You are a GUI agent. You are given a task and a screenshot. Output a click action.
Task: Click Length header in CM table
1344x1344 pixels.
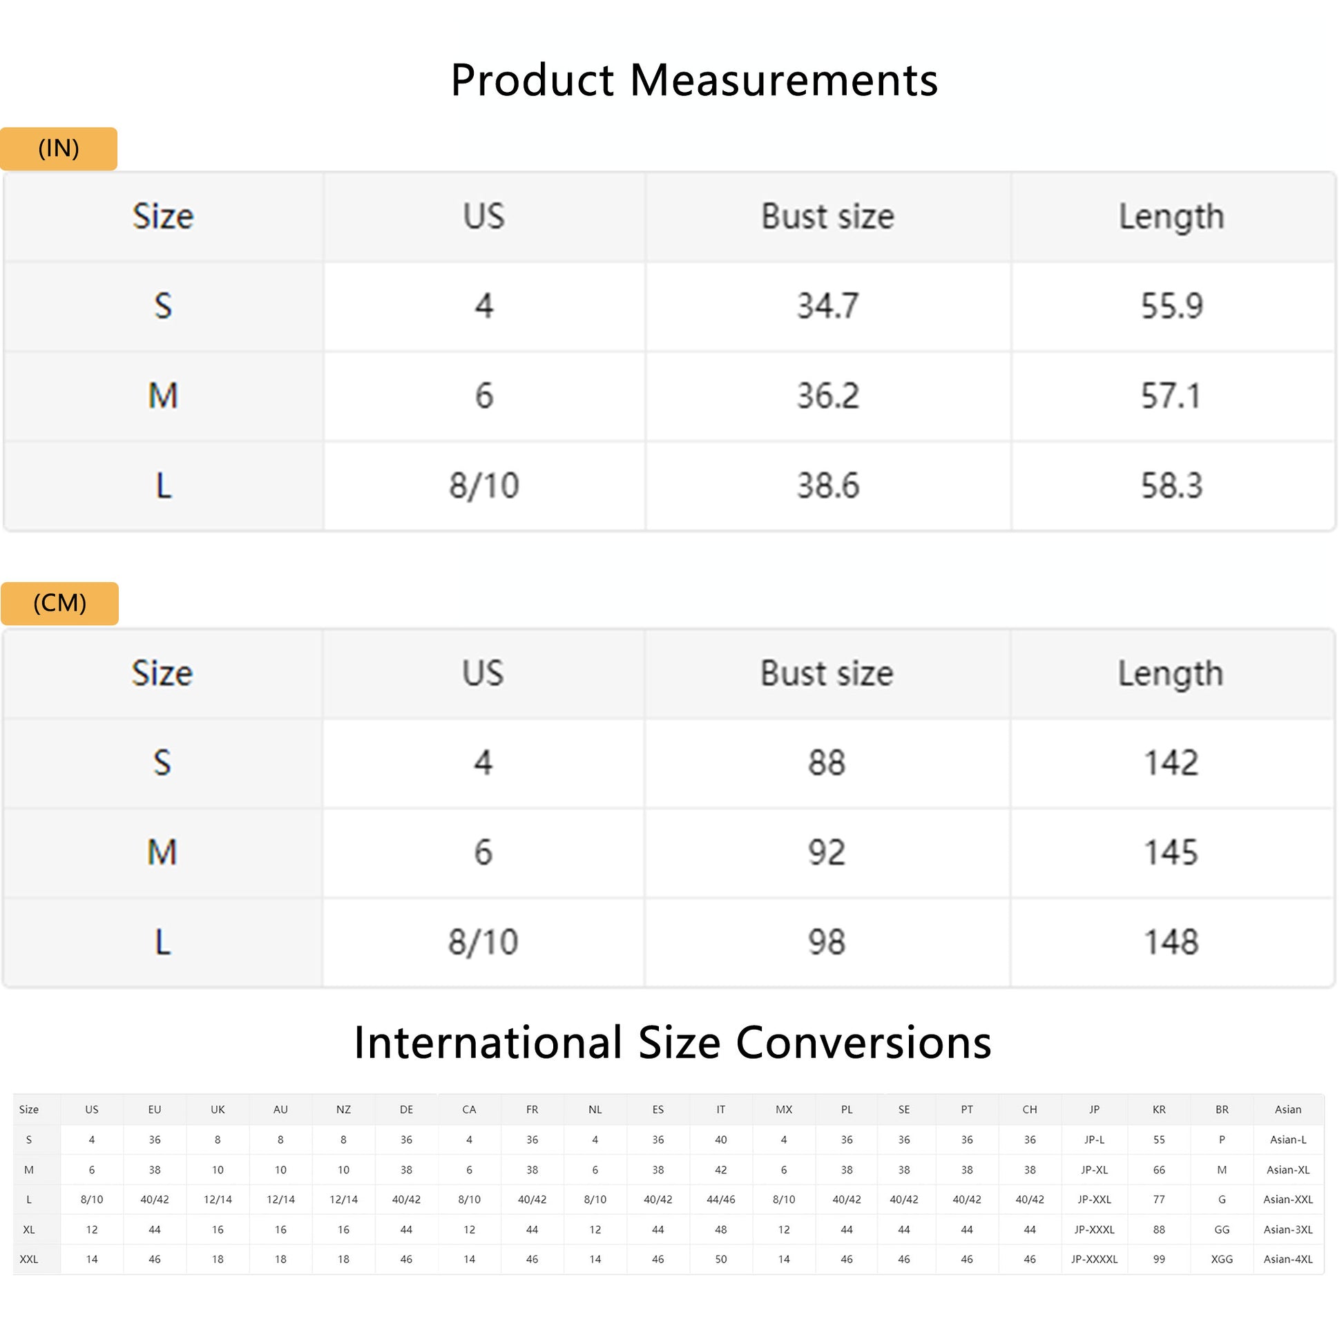1170,673
